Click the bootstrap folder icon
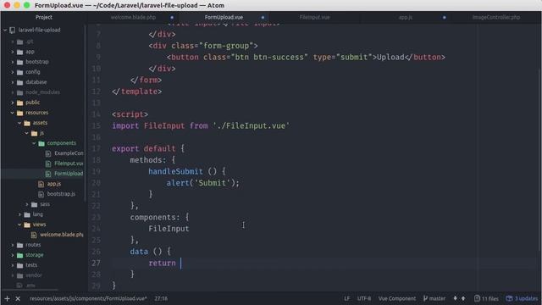This screenshot has height=305, width=542. click(20, 62)
